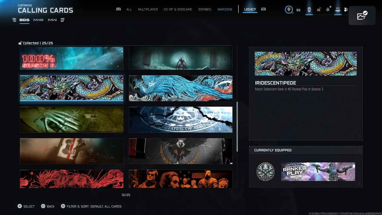This screenshot has height=215, width=382.
Task: Select the cassette tape calling card
Action: pos(72,151)
